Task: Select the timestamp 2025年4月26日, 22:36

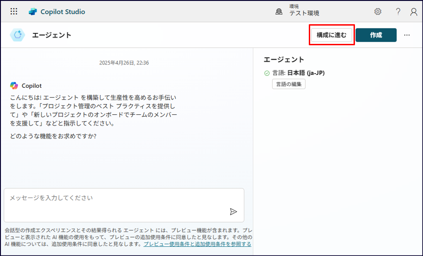Action: pos(124,63)
